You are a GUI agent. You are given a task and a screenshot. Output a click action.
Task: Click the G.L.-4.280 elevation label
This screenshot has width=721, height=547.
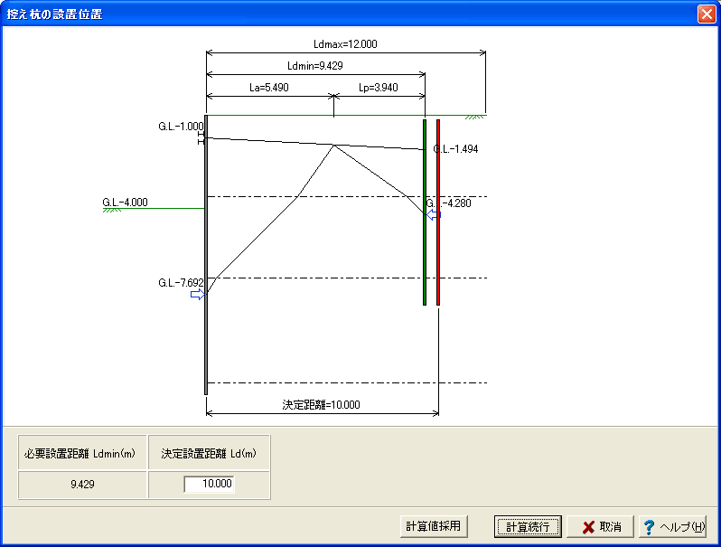pos(448,203)
